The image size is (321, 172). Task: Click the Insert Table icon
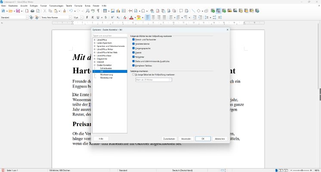pyautogui.click(x=105, y=11)
